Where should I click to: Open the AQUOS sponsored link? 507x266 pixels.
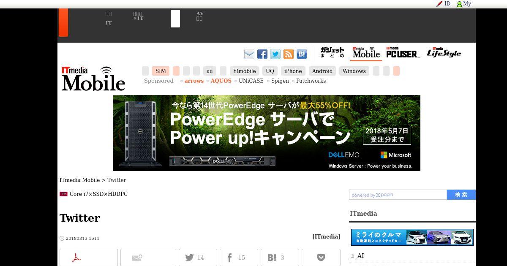221,81
